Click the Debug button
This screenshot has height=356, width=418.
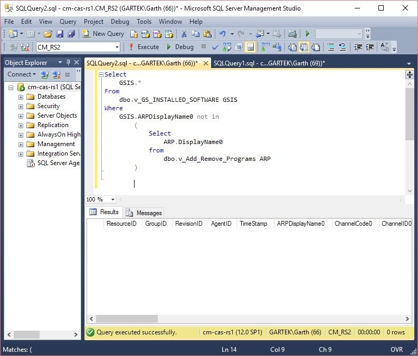point(180,47)
